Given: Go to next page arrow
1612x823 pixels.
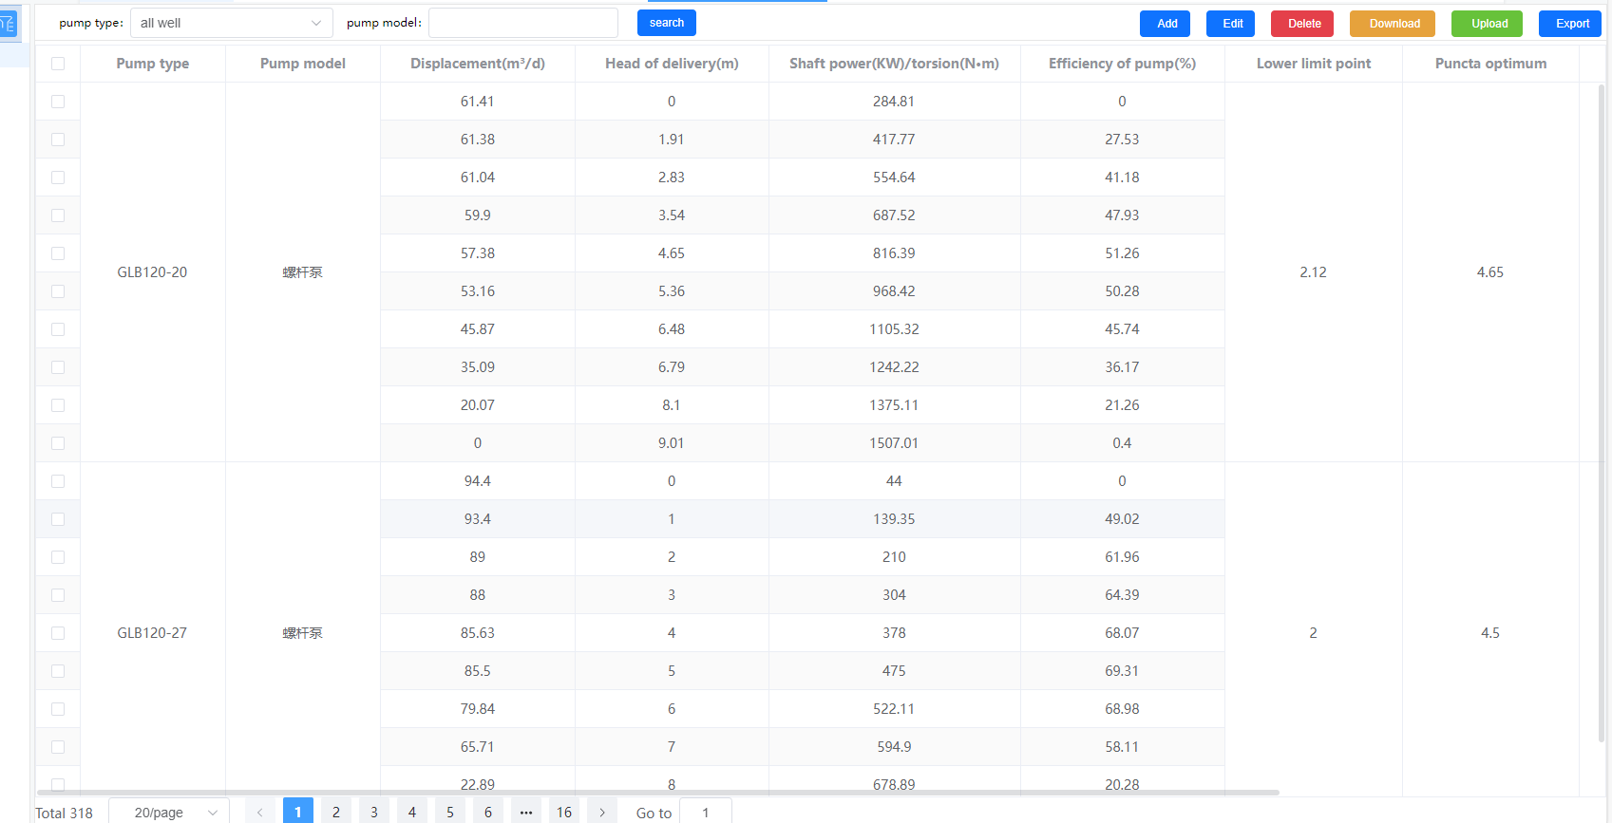Looking at the screenshot, I should 602,813.
